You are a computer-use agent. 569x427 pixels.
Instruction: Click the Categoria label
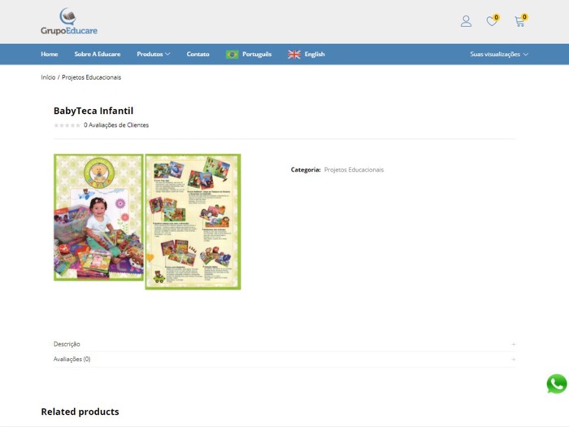point(306,169)
